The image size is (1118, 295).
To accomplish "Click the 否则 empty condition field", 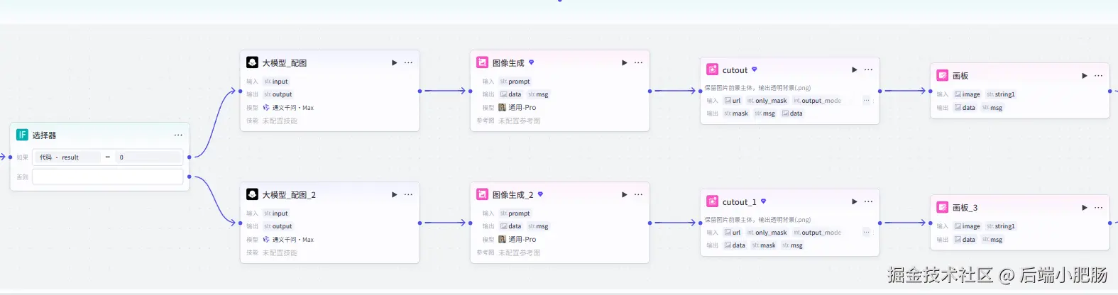I will (x=108, y=177).
